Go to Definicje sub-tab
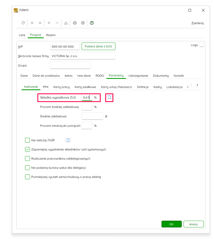Image resolution: width=214 pixels, height=239 pixels. click(143, 87)
